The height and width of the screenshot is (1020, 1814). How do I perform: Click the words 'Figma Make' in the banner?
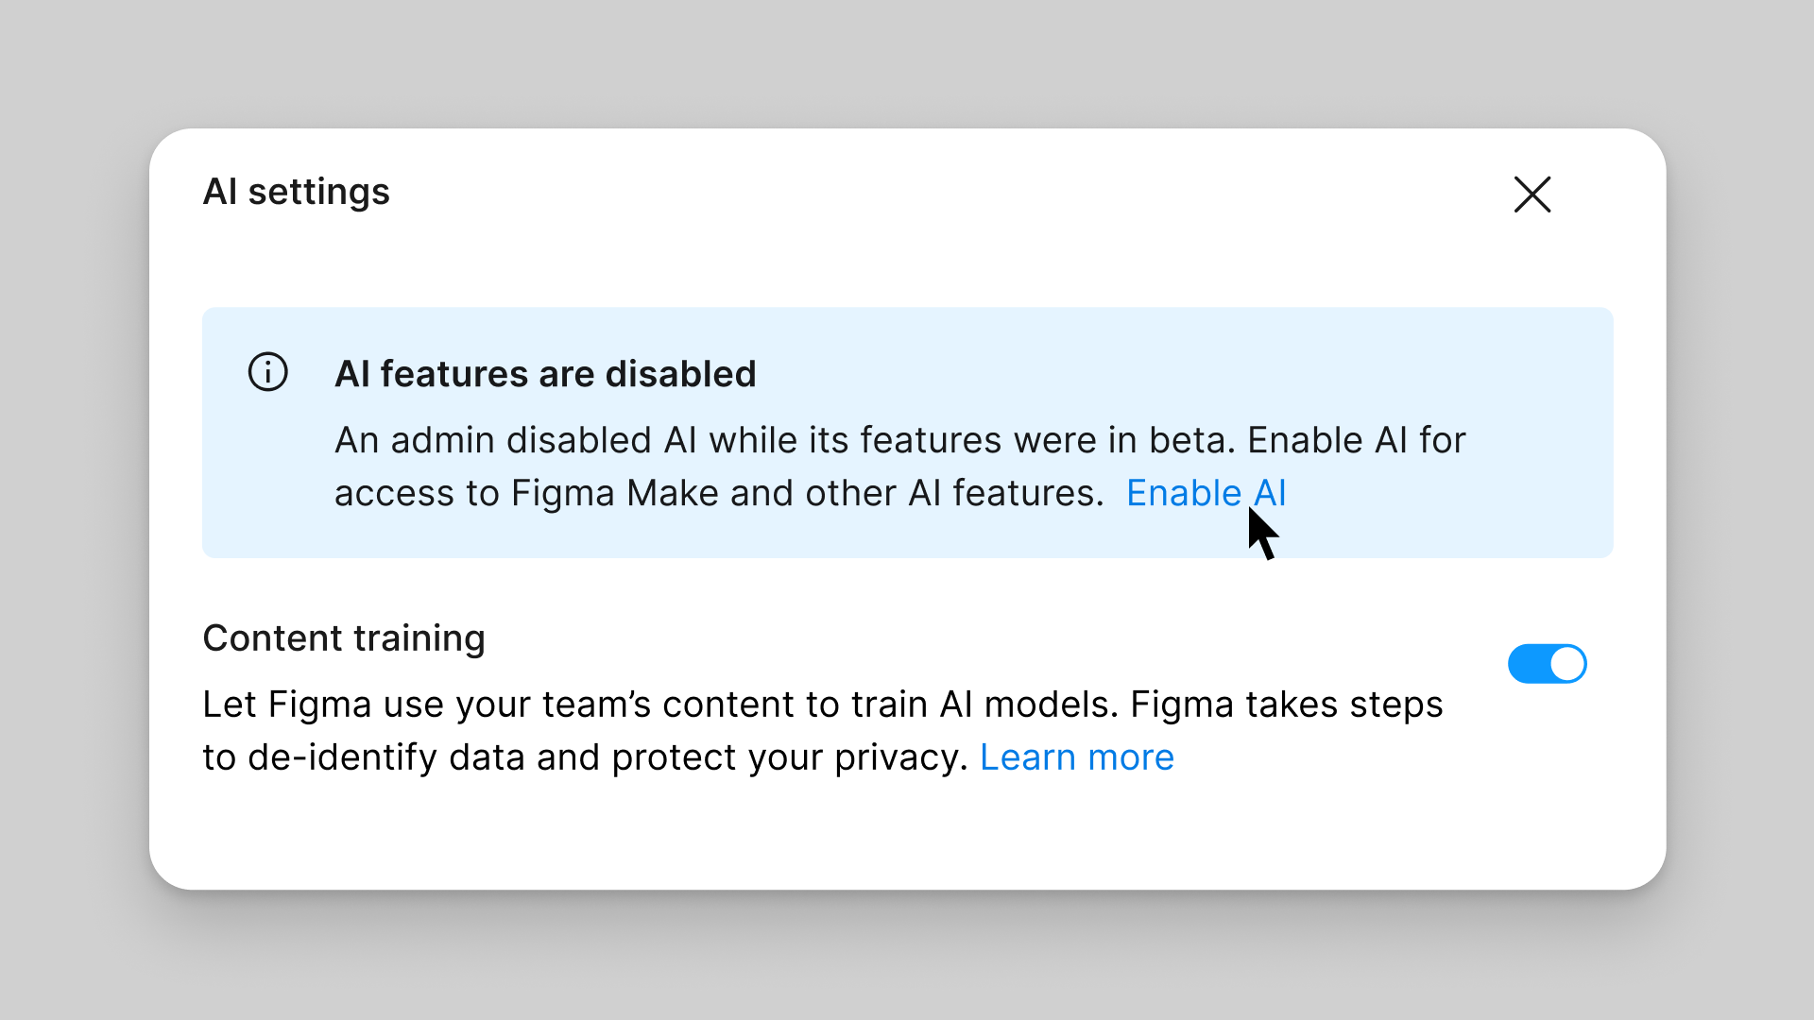coord(615,493)
